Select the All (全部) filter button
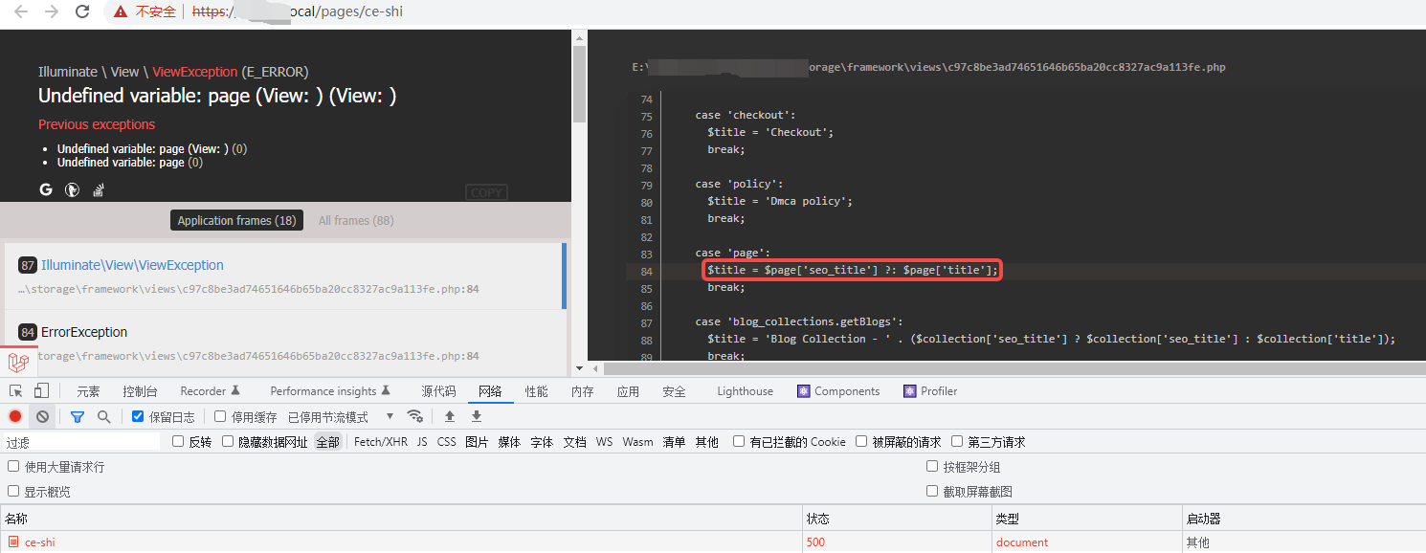The width and height of the screenshot is (1426, 553). pyautogui.click(x=327, y=442)
